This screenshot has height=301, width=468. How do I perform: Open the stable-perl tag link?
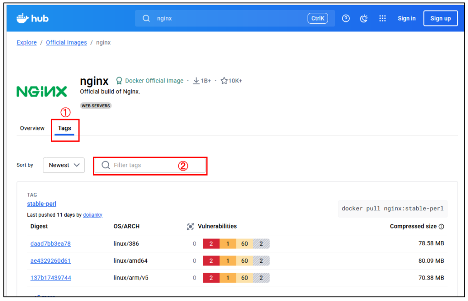pos(42,204)
